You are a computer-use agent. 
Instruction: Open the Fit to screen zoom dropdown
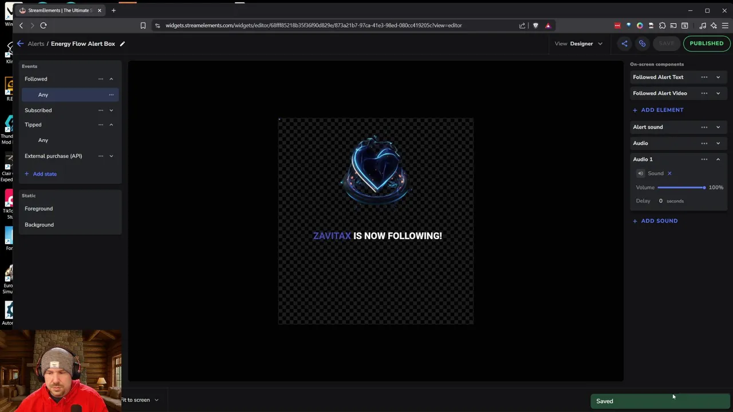click(140, 400)
